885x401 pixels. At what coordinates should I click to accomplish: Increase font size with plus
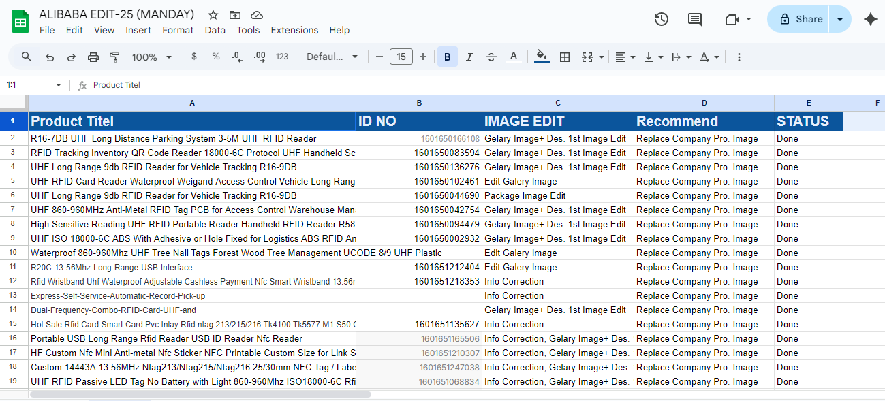423,57
